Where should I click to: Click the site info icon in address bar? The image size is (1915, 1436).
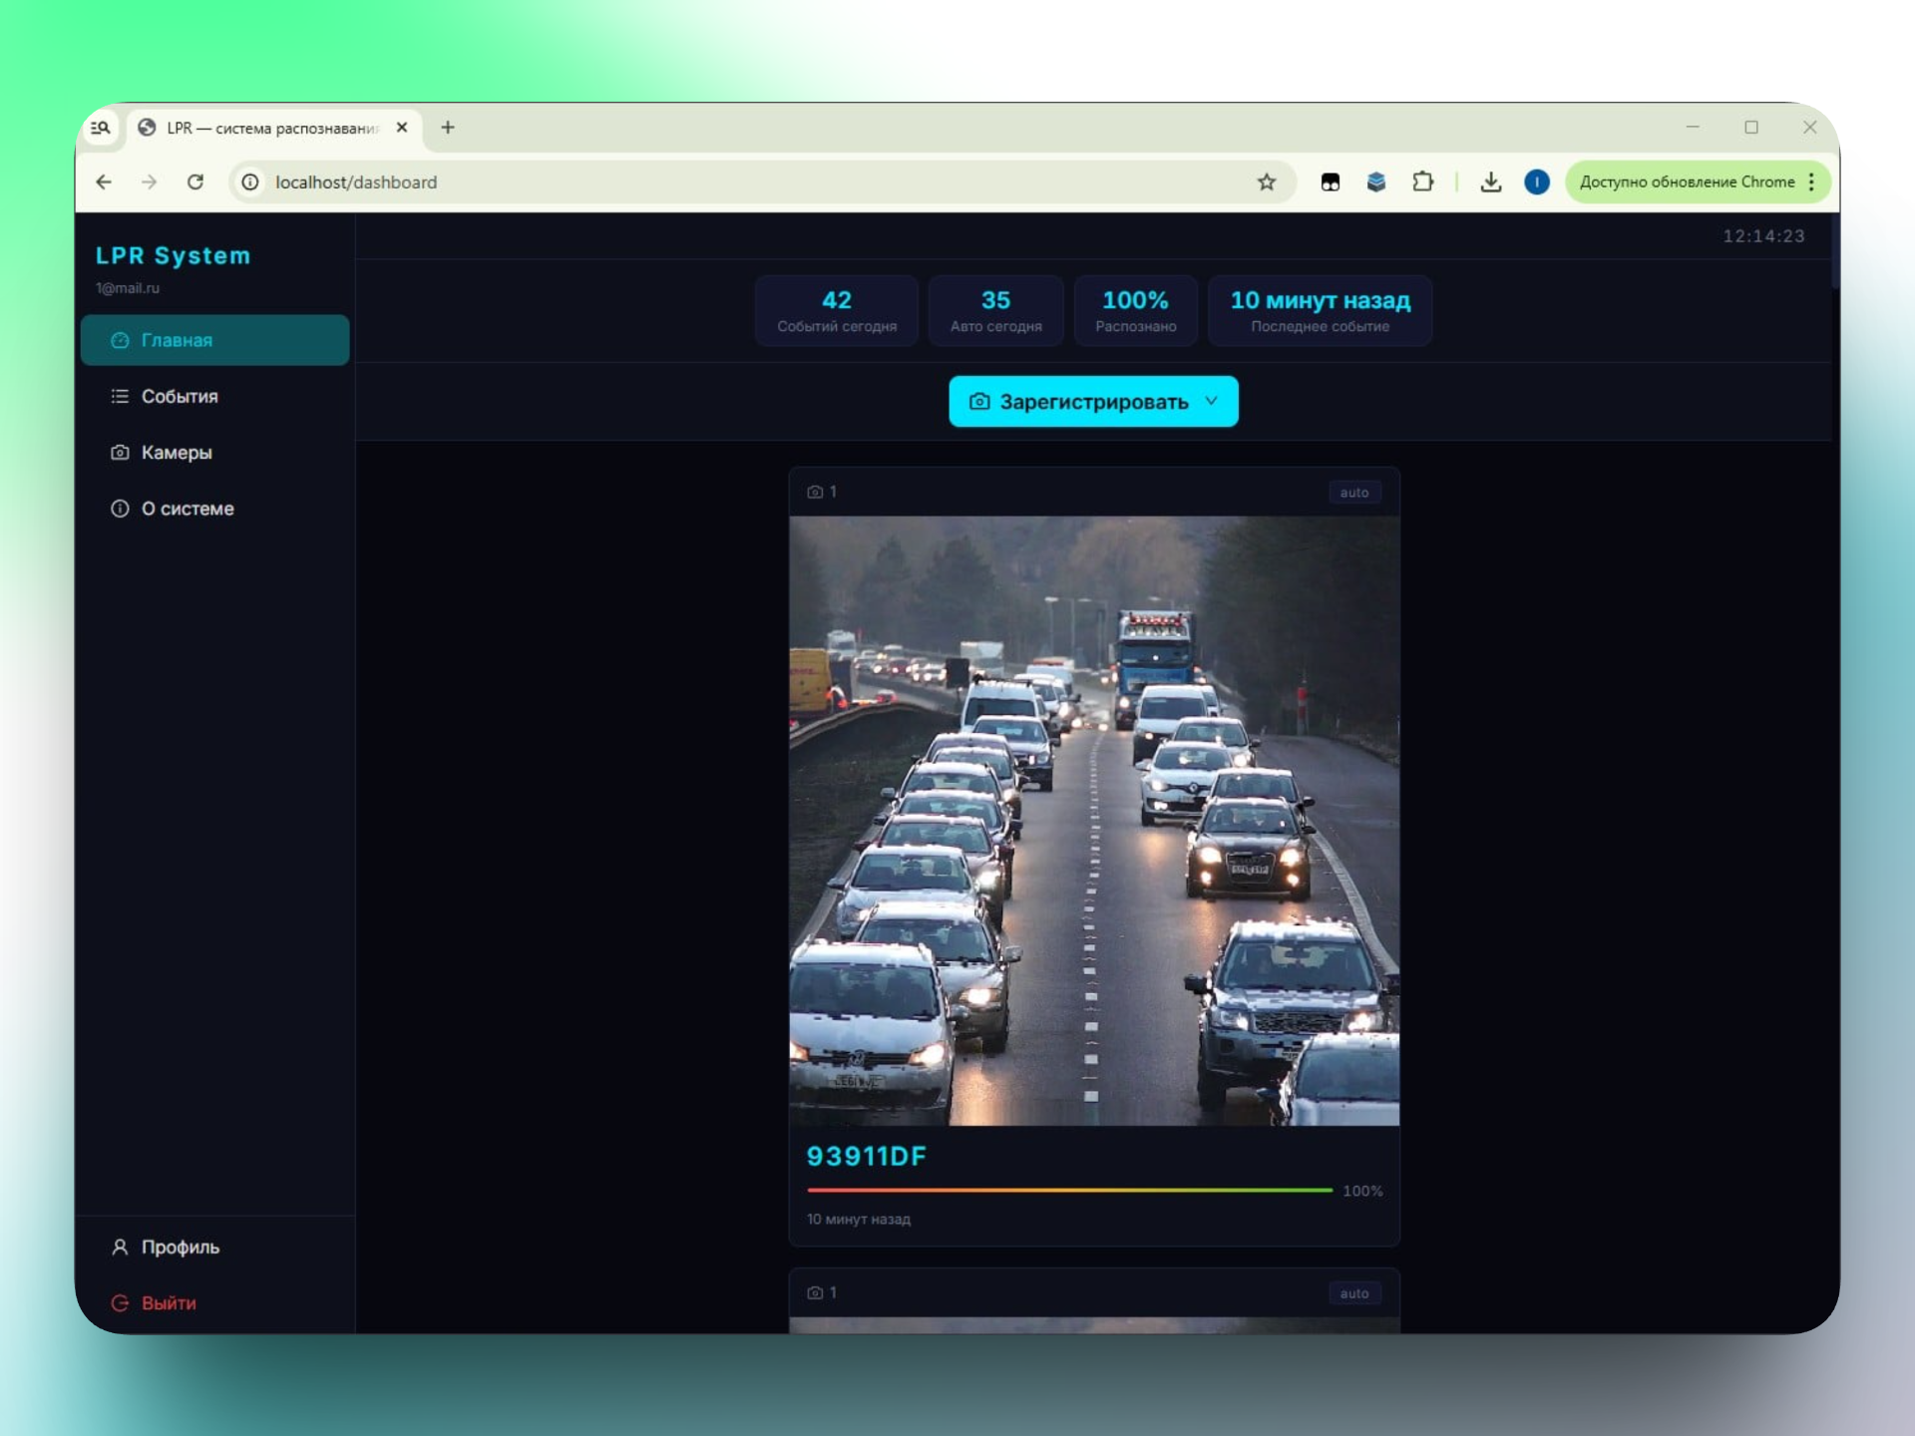click(x=250, y=181)
